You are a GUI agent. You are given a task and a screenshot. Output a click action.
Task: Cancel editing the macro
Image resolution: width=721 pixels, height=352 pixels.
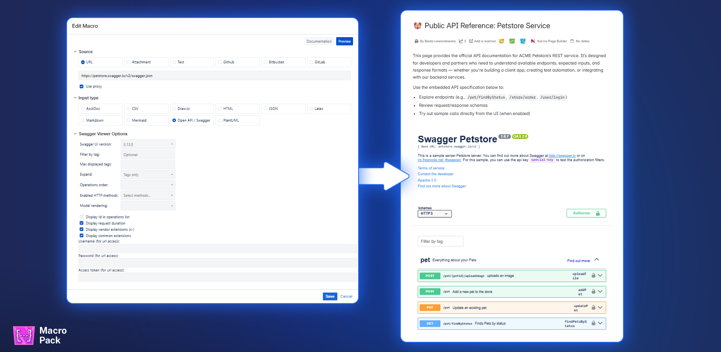tap(346, 296)
